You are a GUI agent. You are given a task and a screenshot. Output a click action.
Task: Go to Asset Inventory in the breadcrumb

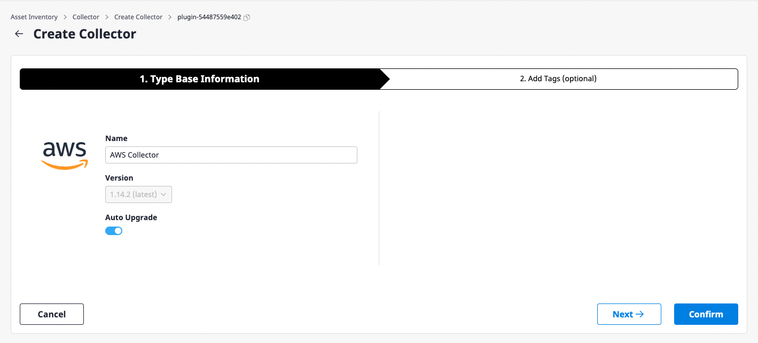coord(34,17)
